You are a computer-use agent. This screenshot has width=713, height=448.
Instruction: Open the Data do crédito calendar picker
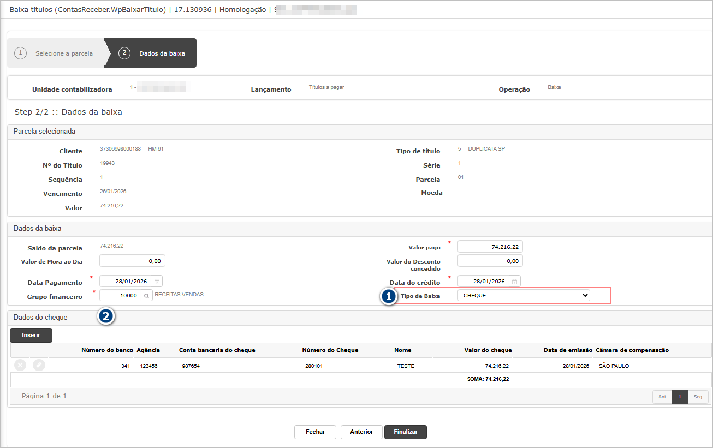click(515, 282)
